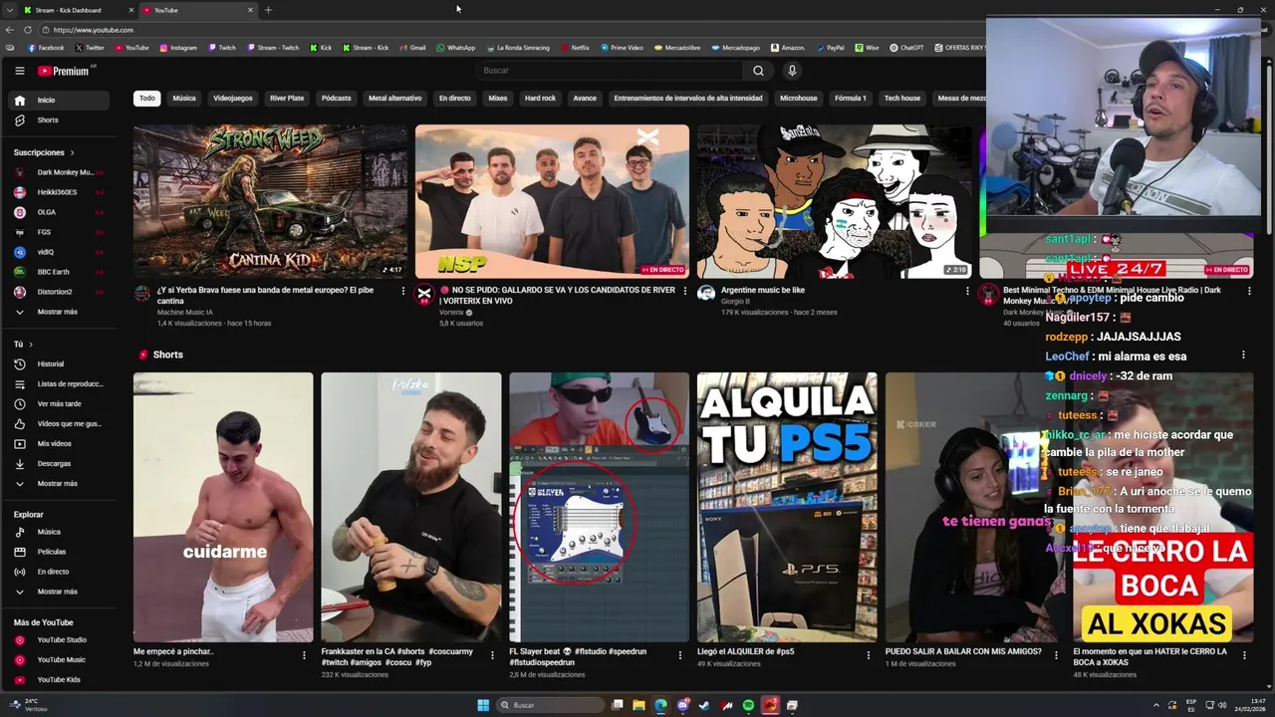Select the River Plate filter chip

(287, 99)
